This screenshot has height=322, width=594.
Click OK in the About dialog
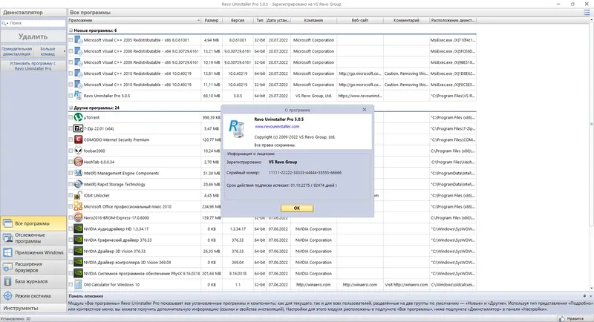pos(297,208)
